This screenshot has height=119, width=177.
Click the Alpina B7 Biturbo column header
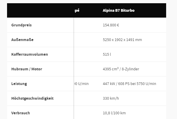[x=119, y=10]
